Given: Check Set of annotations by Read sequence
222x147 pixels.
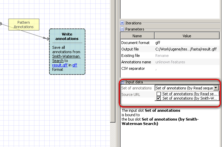Looking at the screenshot, I should coord(159,94).
